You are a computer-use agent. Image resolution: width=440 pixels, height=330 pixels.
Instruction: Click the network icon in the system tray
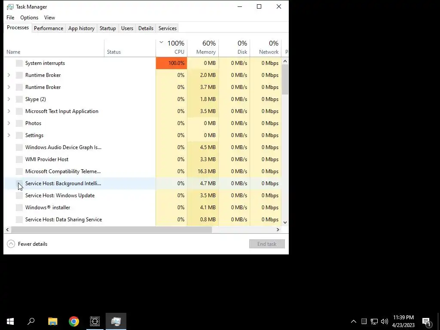pos(374,321)
